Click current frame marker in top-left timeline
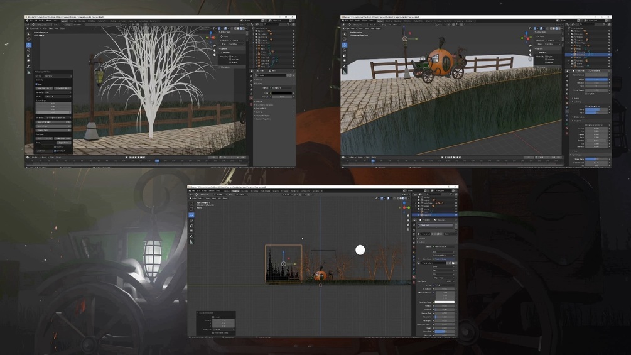 [x=157, y=161]
